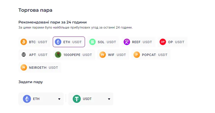The image size is (215, 113).
Task: Select the WIF | USDT pair label
Action: [x=117, y=55]
